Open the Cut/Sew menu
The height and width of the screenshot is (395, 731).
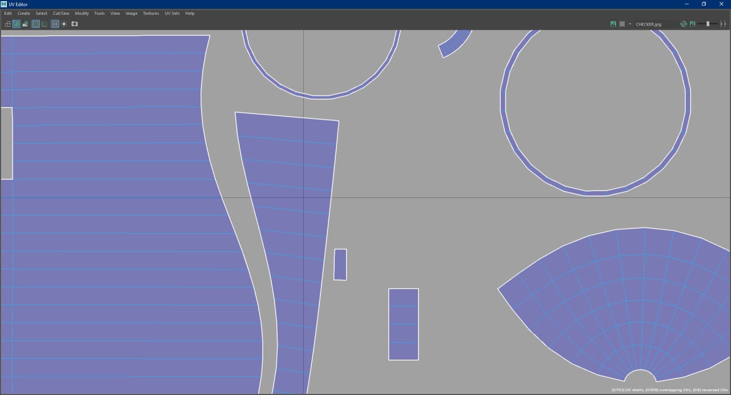[61, 13]
